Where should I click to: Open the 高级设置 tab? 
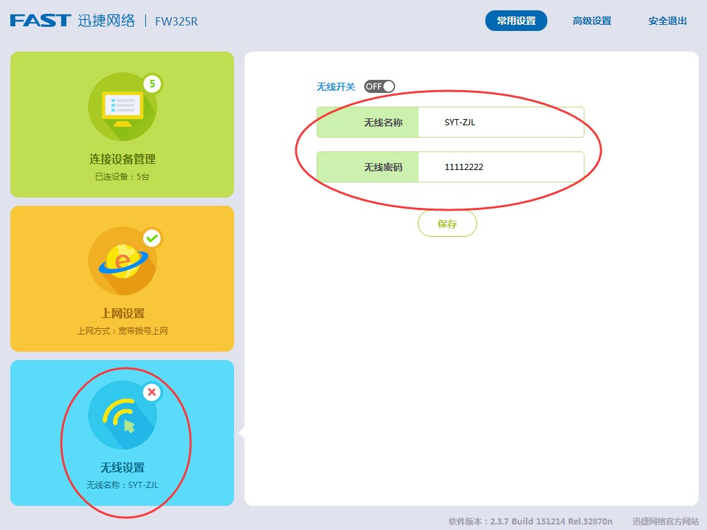pyautogui.click(x=592, y=21)
